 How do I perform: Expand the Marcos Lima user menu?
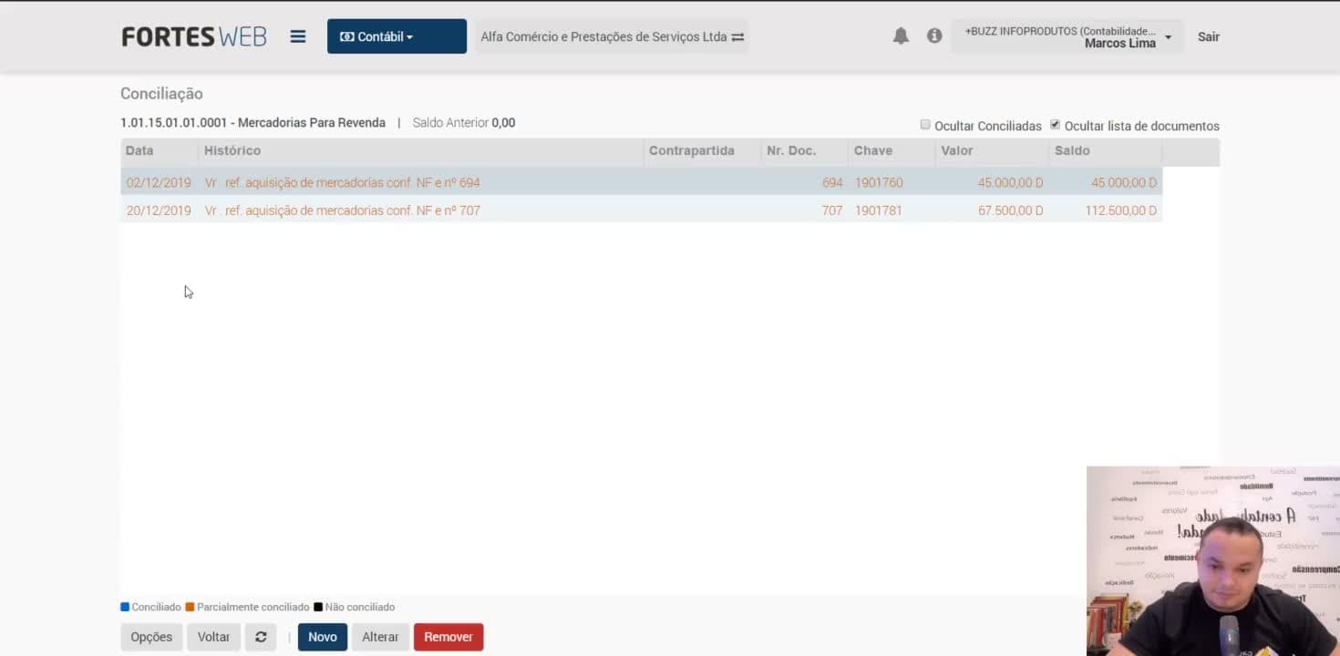1067,36
